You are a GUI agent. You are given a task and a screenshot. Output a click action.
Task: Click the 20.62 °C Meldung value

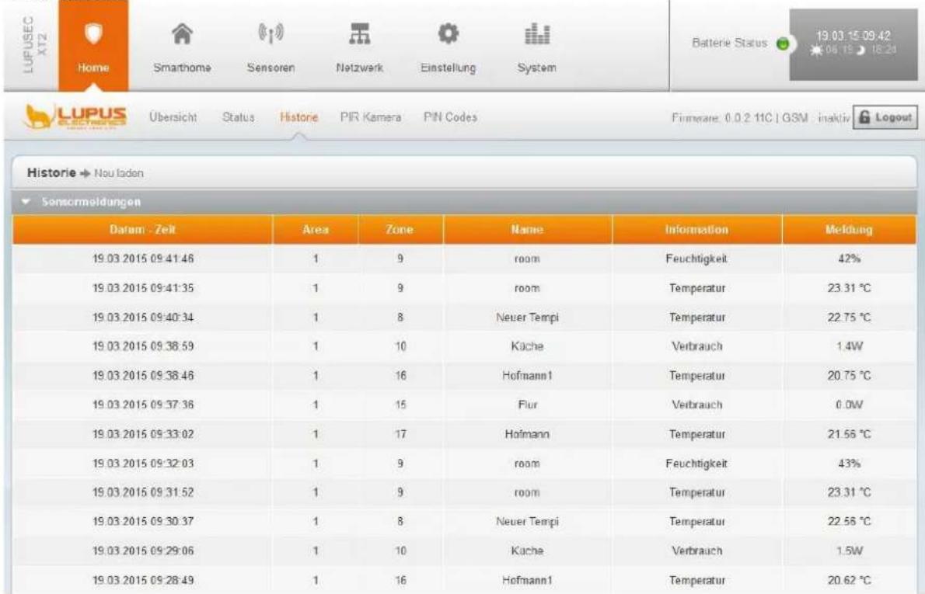coord(849,581)
